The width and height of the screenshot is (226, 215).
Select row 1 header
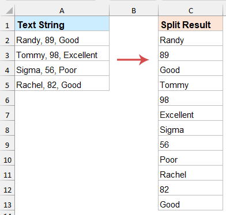(7, 24)
